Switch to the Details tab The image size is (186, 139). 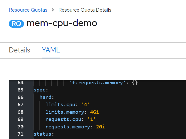[x=20, y=50]
